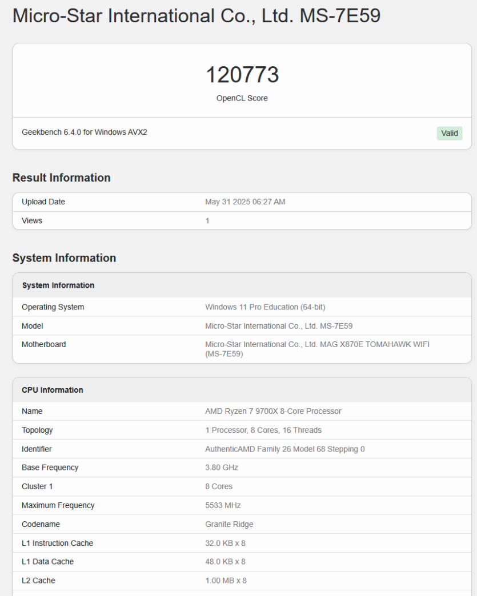Select the 3.80 GHz value
Image resolution: width=477 pixels, height=596 pixels.
click(x=222, y=468)
